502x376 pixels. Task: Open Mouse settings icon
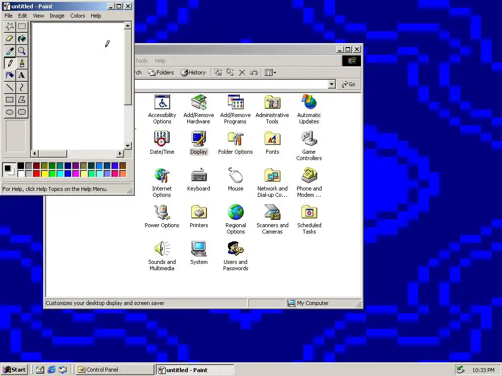click(235, 179)
